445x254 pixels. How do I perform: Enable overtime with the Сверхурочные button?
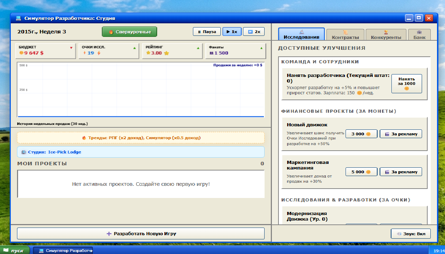[x=129, y=32]
